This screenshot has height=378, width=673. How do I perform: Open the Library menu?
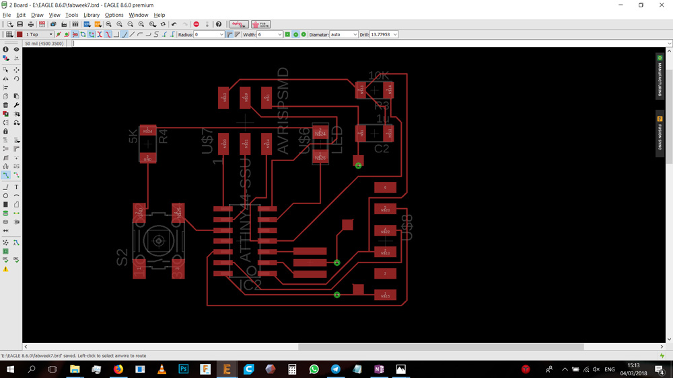tap(92, 15)
